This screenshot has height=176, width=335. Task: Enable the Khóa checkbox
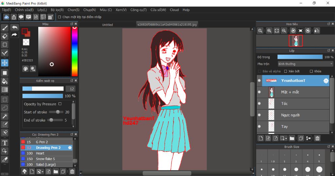click(x=311, y=71)
